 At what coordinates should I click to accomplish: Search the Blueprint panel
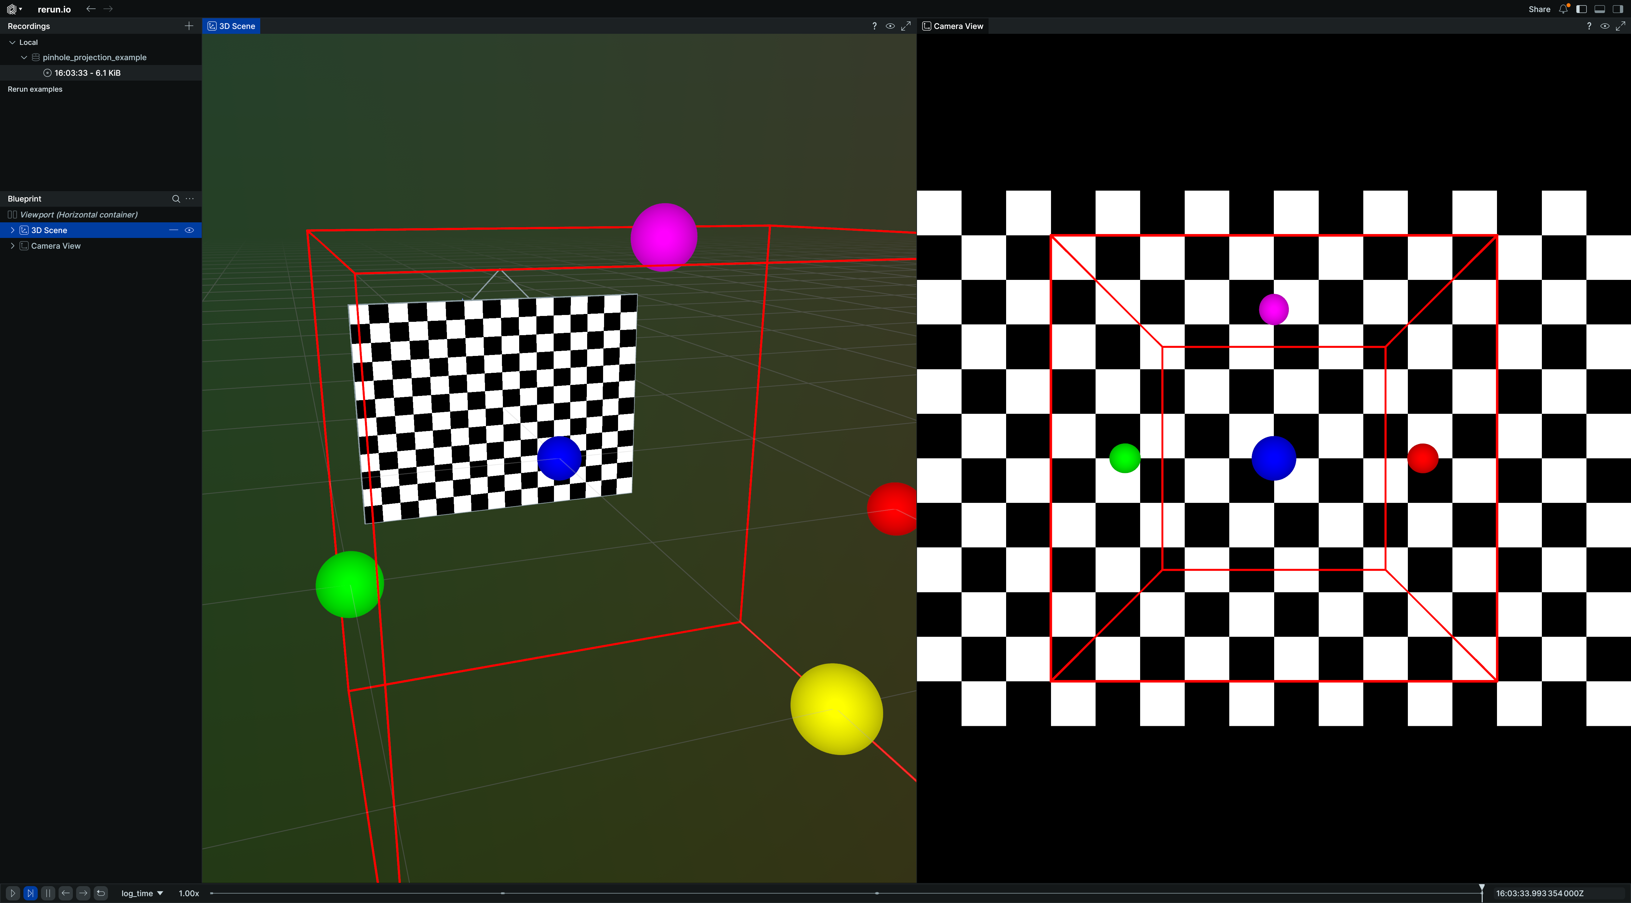click(x=176, y=199)
